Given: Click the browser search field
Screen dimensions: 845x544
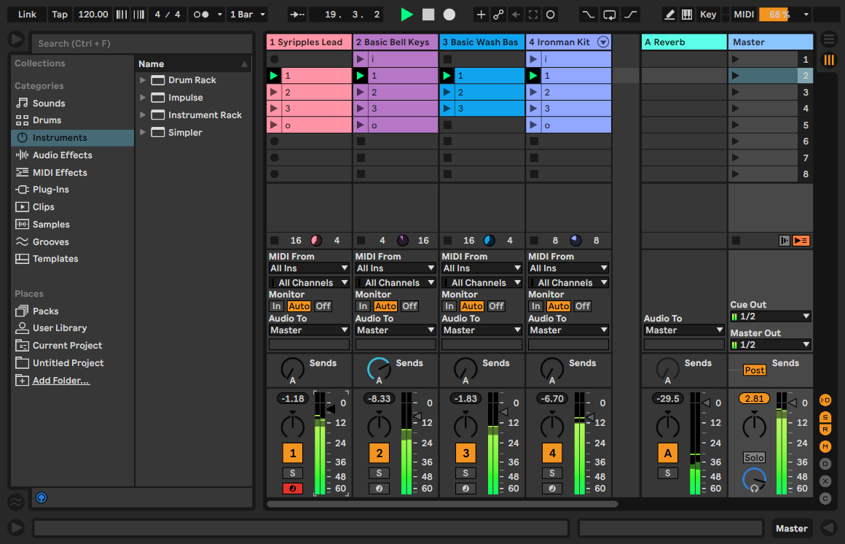Looking at the screenshot, I should (x=142, y=44).
